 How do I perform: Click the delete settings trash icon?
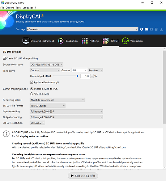click(x=156, y=29)
